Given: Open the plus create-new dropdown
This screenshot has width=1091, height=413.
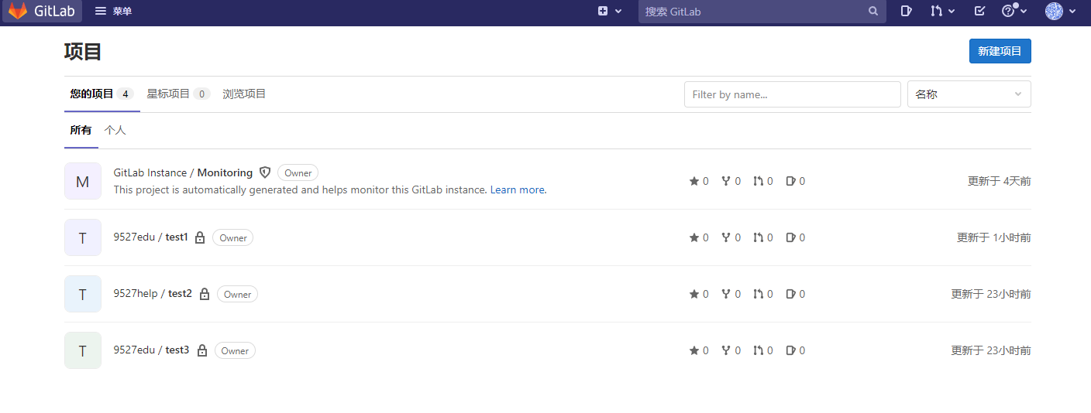Looking at the screenshot, I should [x=610, y=11].
